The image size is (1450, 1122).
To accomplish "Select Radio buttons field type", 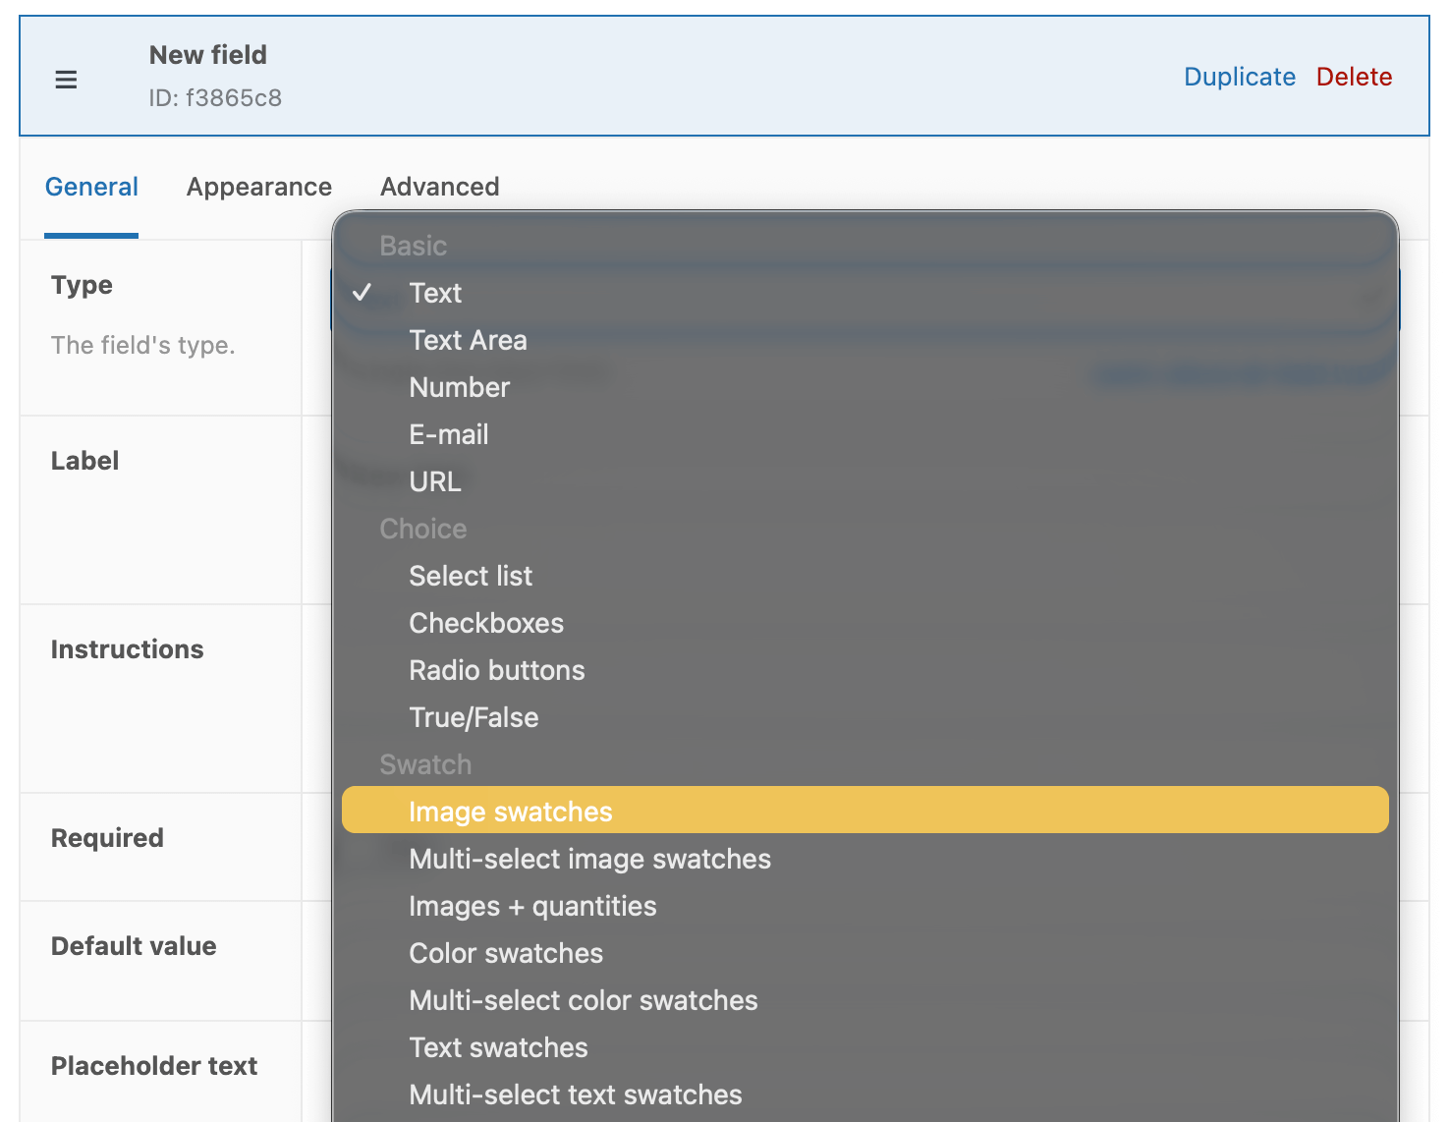I will (497, 670).
